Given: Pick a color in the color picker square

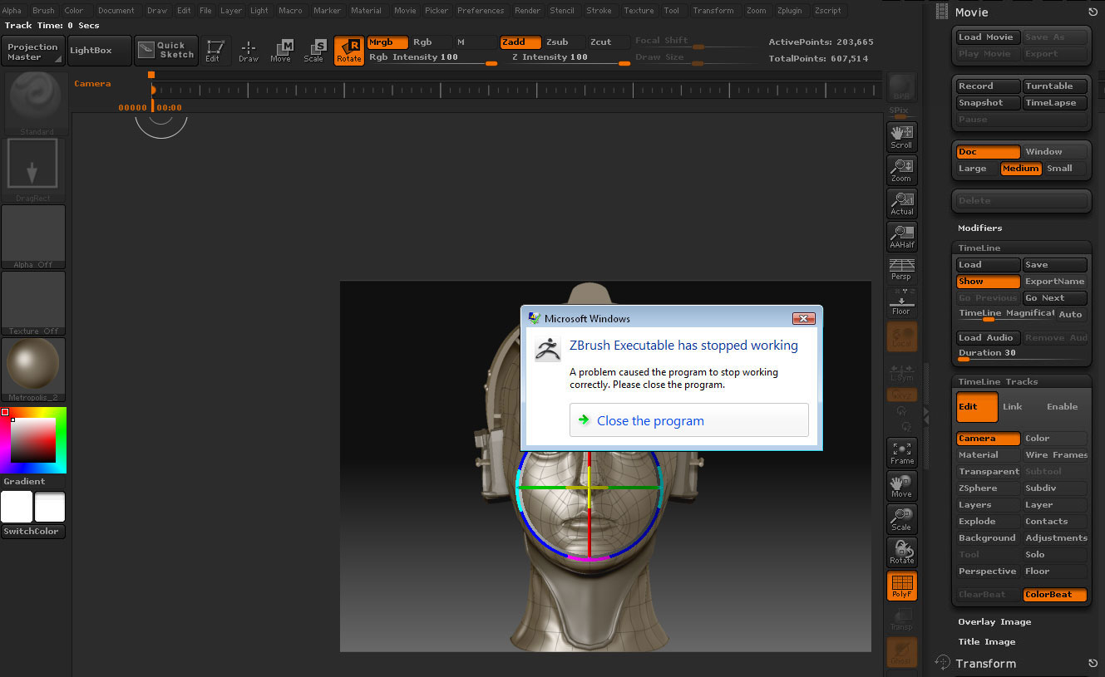Looking at the screenshot, I should pyautogui.click(x=33, y=440).
